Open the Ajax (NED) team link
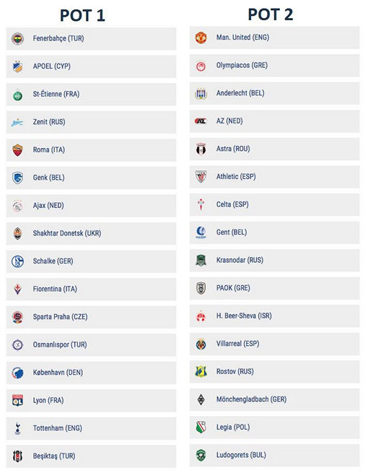Image resolution: width=368 pixels, height=473 pixels. coord(48,206)
